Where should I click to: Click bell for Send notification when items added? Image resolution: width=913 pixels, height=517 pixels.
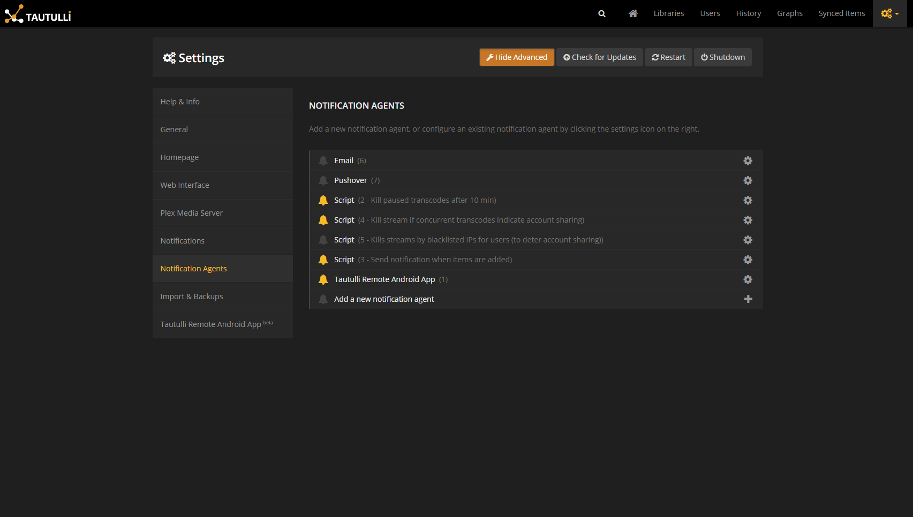click(323, 260)
